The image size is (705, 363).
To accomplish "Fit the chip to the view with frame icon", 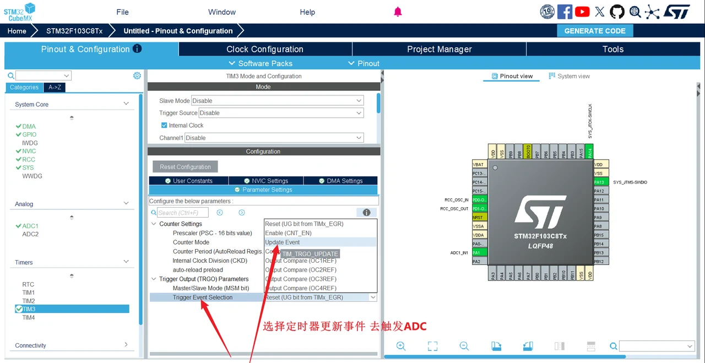I will tap(432, 346).
